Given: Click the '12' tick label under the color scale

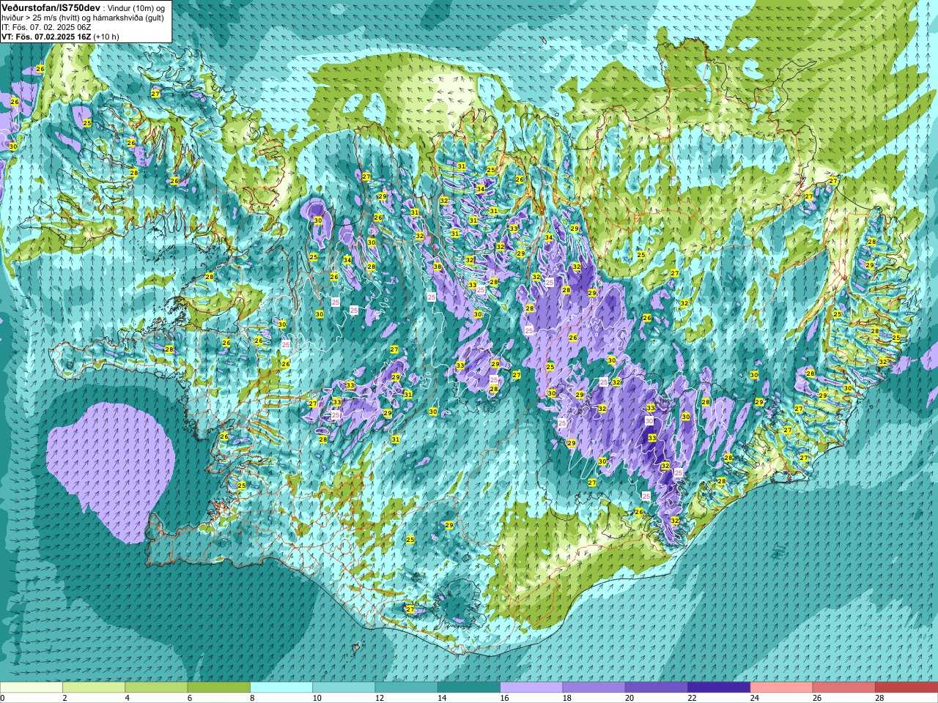Looking at the screenshot, I should (380, 698).
